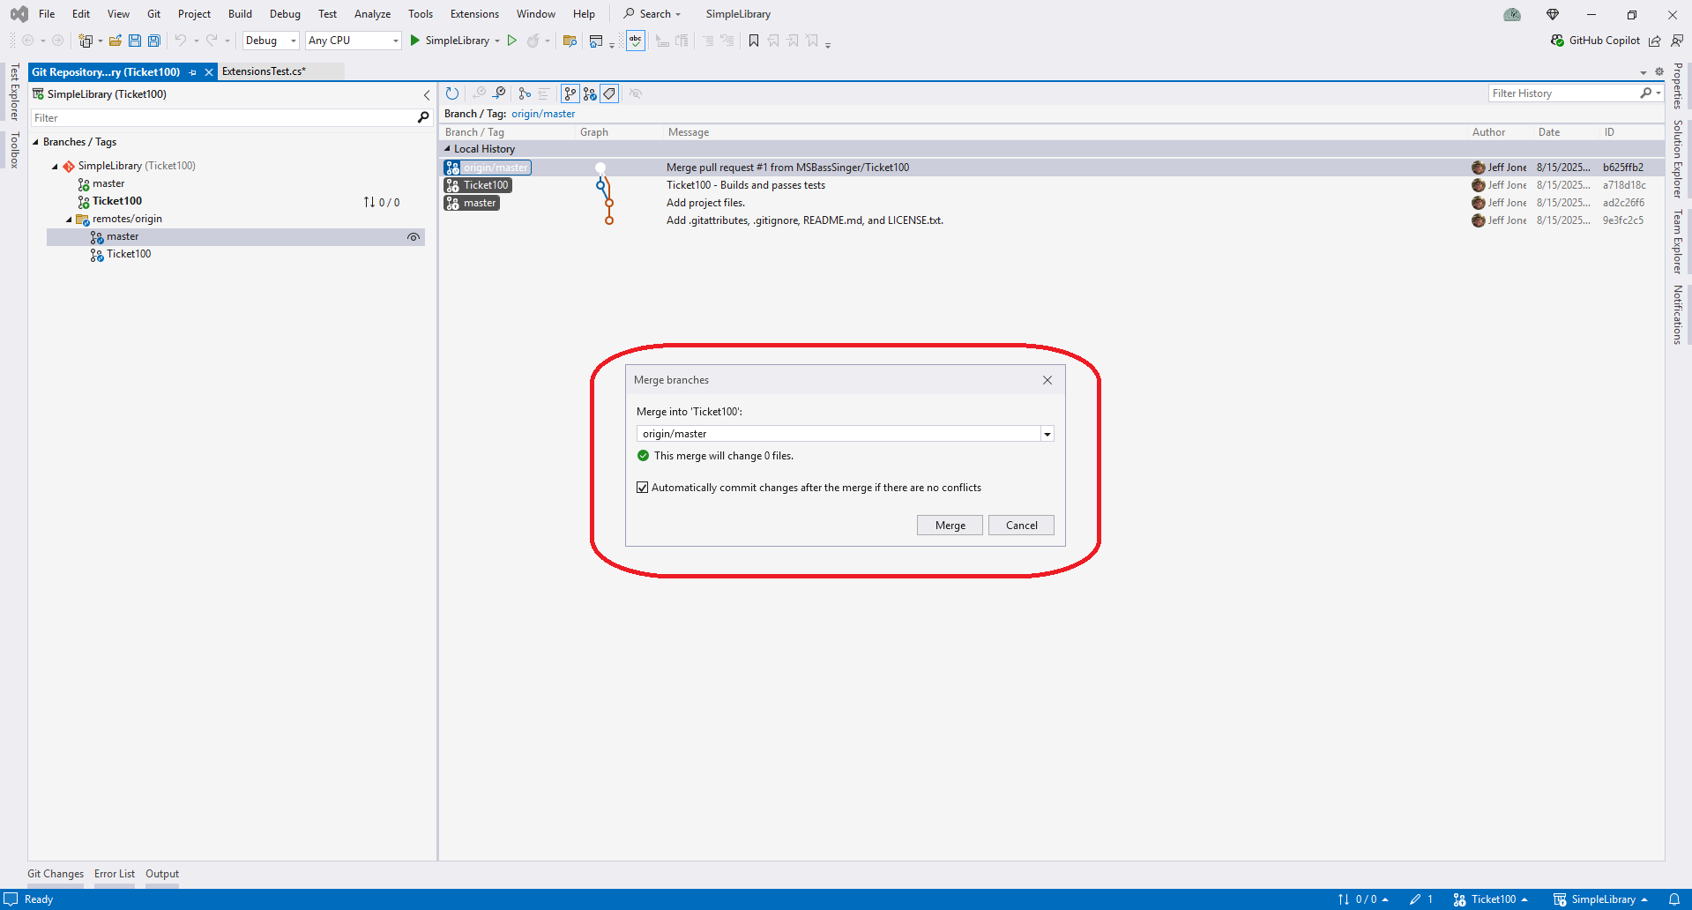The image size is (1692, 910).
Task: Click the Save All toolbar icon
Action: click(x=154, y=41)
